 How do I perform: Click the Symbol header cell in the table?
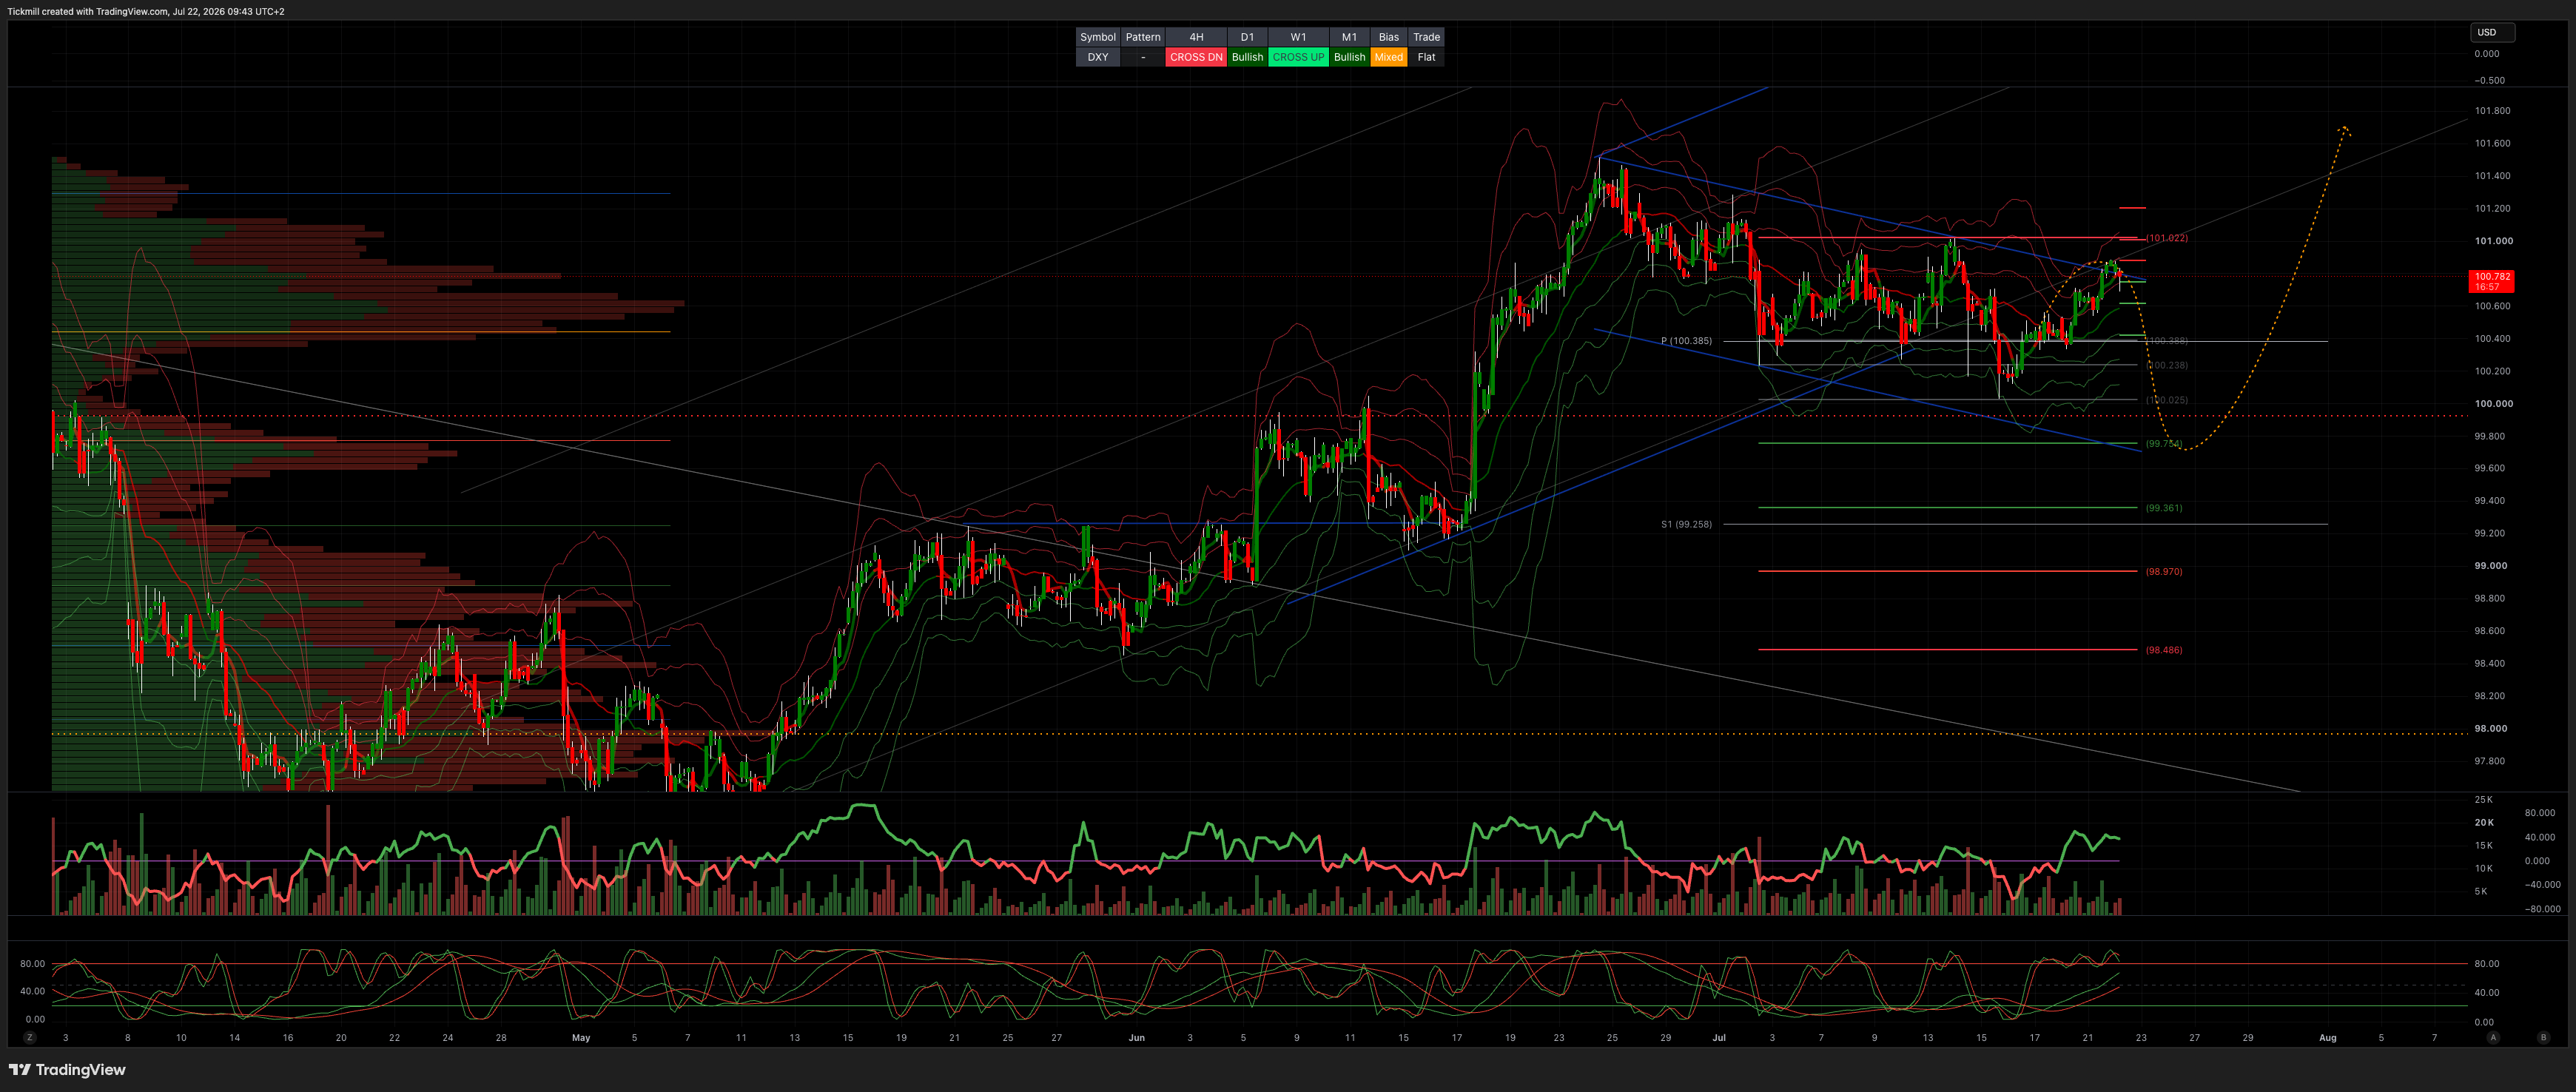[1098, 37]
